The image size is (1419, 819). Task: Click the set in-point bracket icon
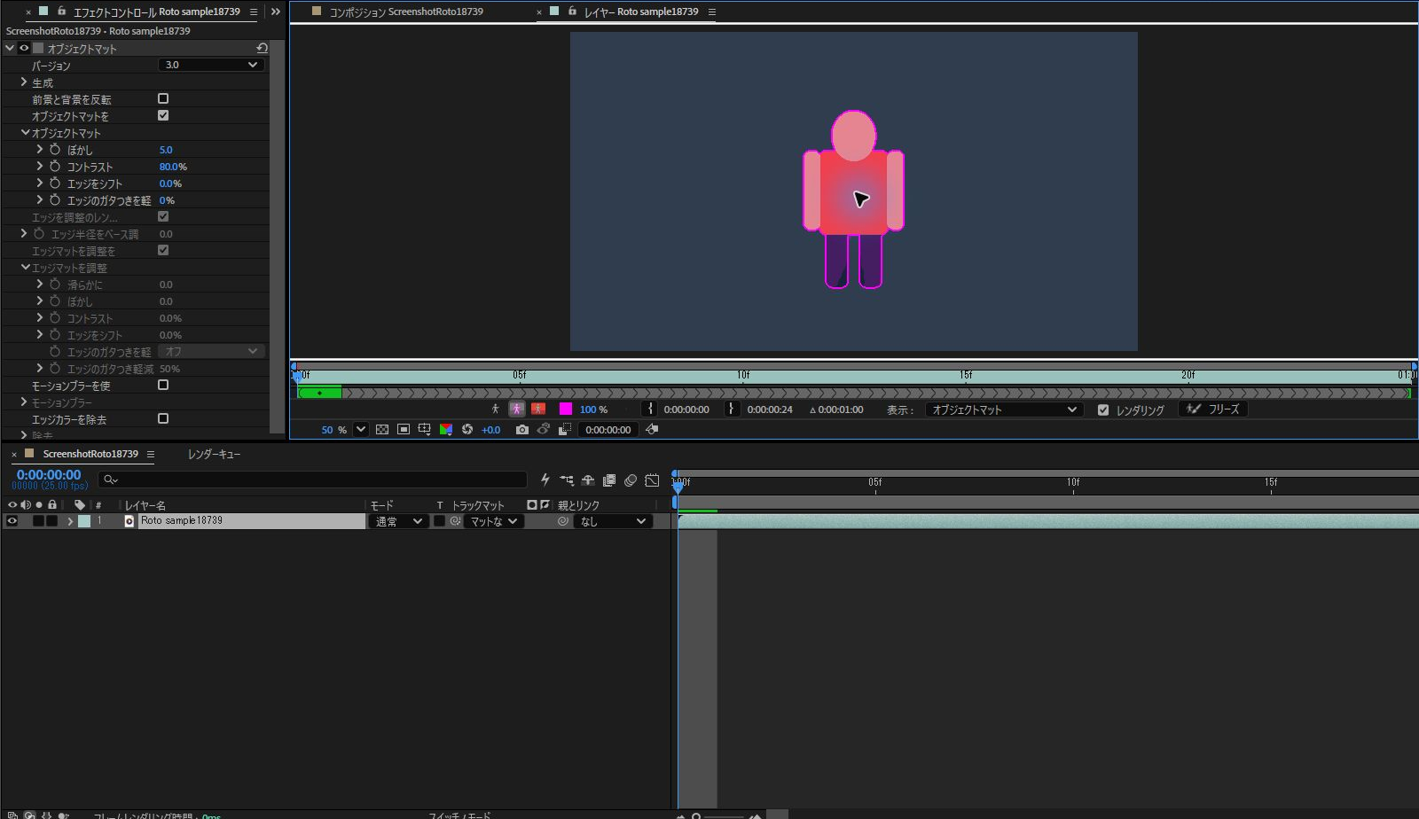pos(650,409)
